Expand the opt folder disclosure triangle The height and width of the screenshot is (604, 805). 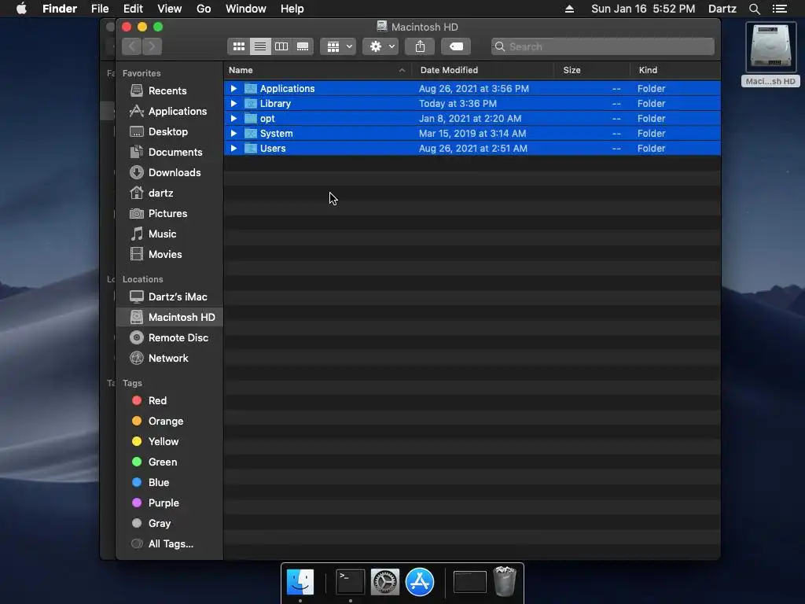233,118
